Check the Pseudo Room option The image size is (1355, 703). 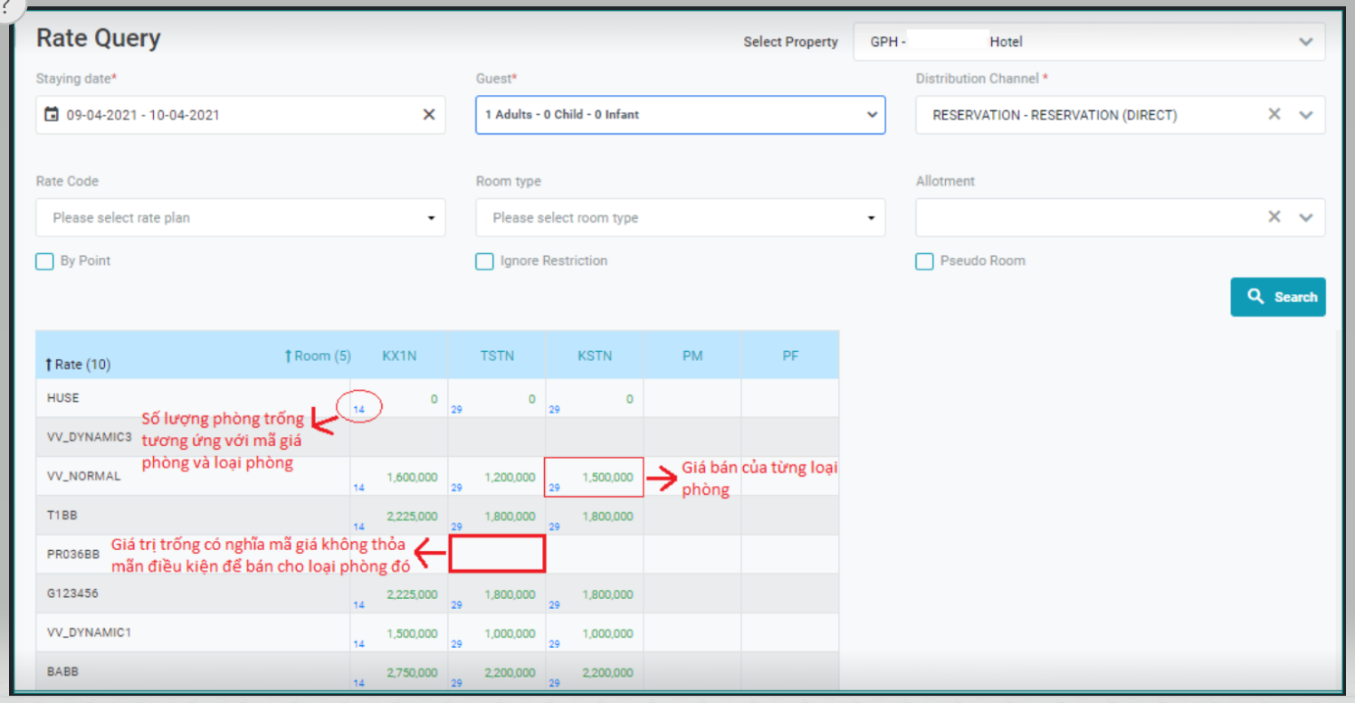tap(924, 261)
